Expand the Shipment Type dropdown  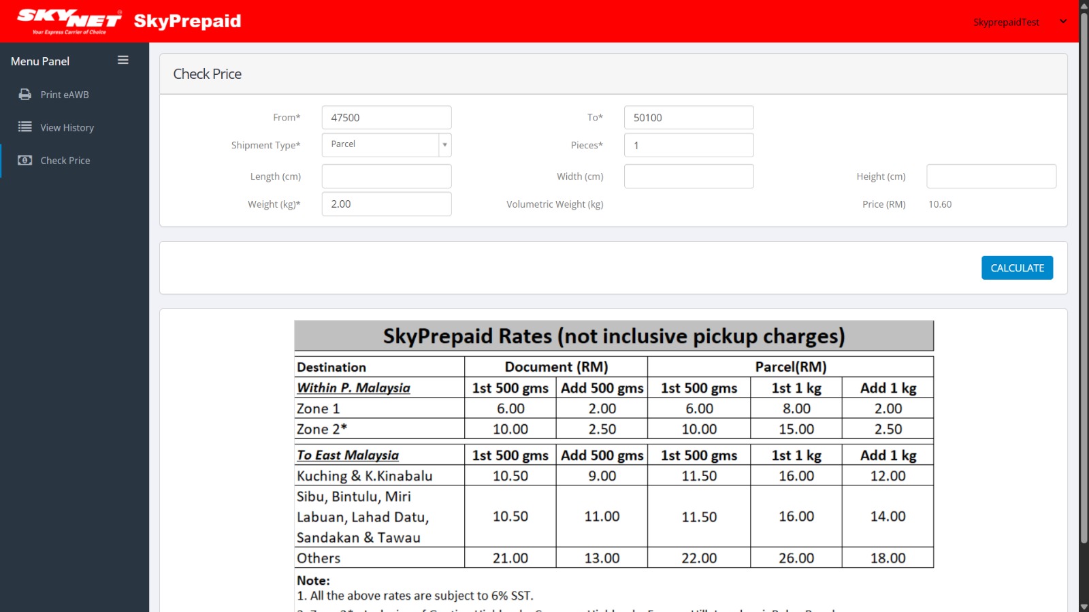click(444, 145)
